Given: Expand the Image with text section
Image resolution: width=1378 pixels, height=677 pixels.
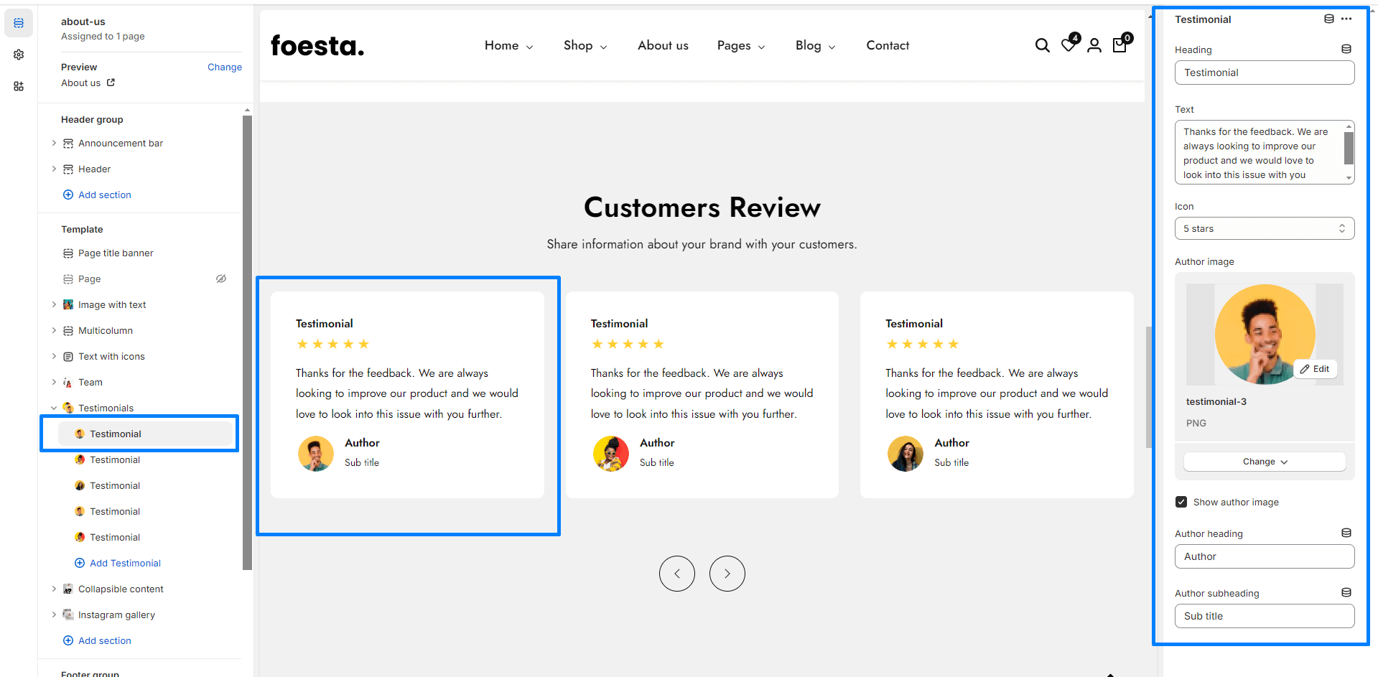Looking at the screenshot, I should pos(54,304).
